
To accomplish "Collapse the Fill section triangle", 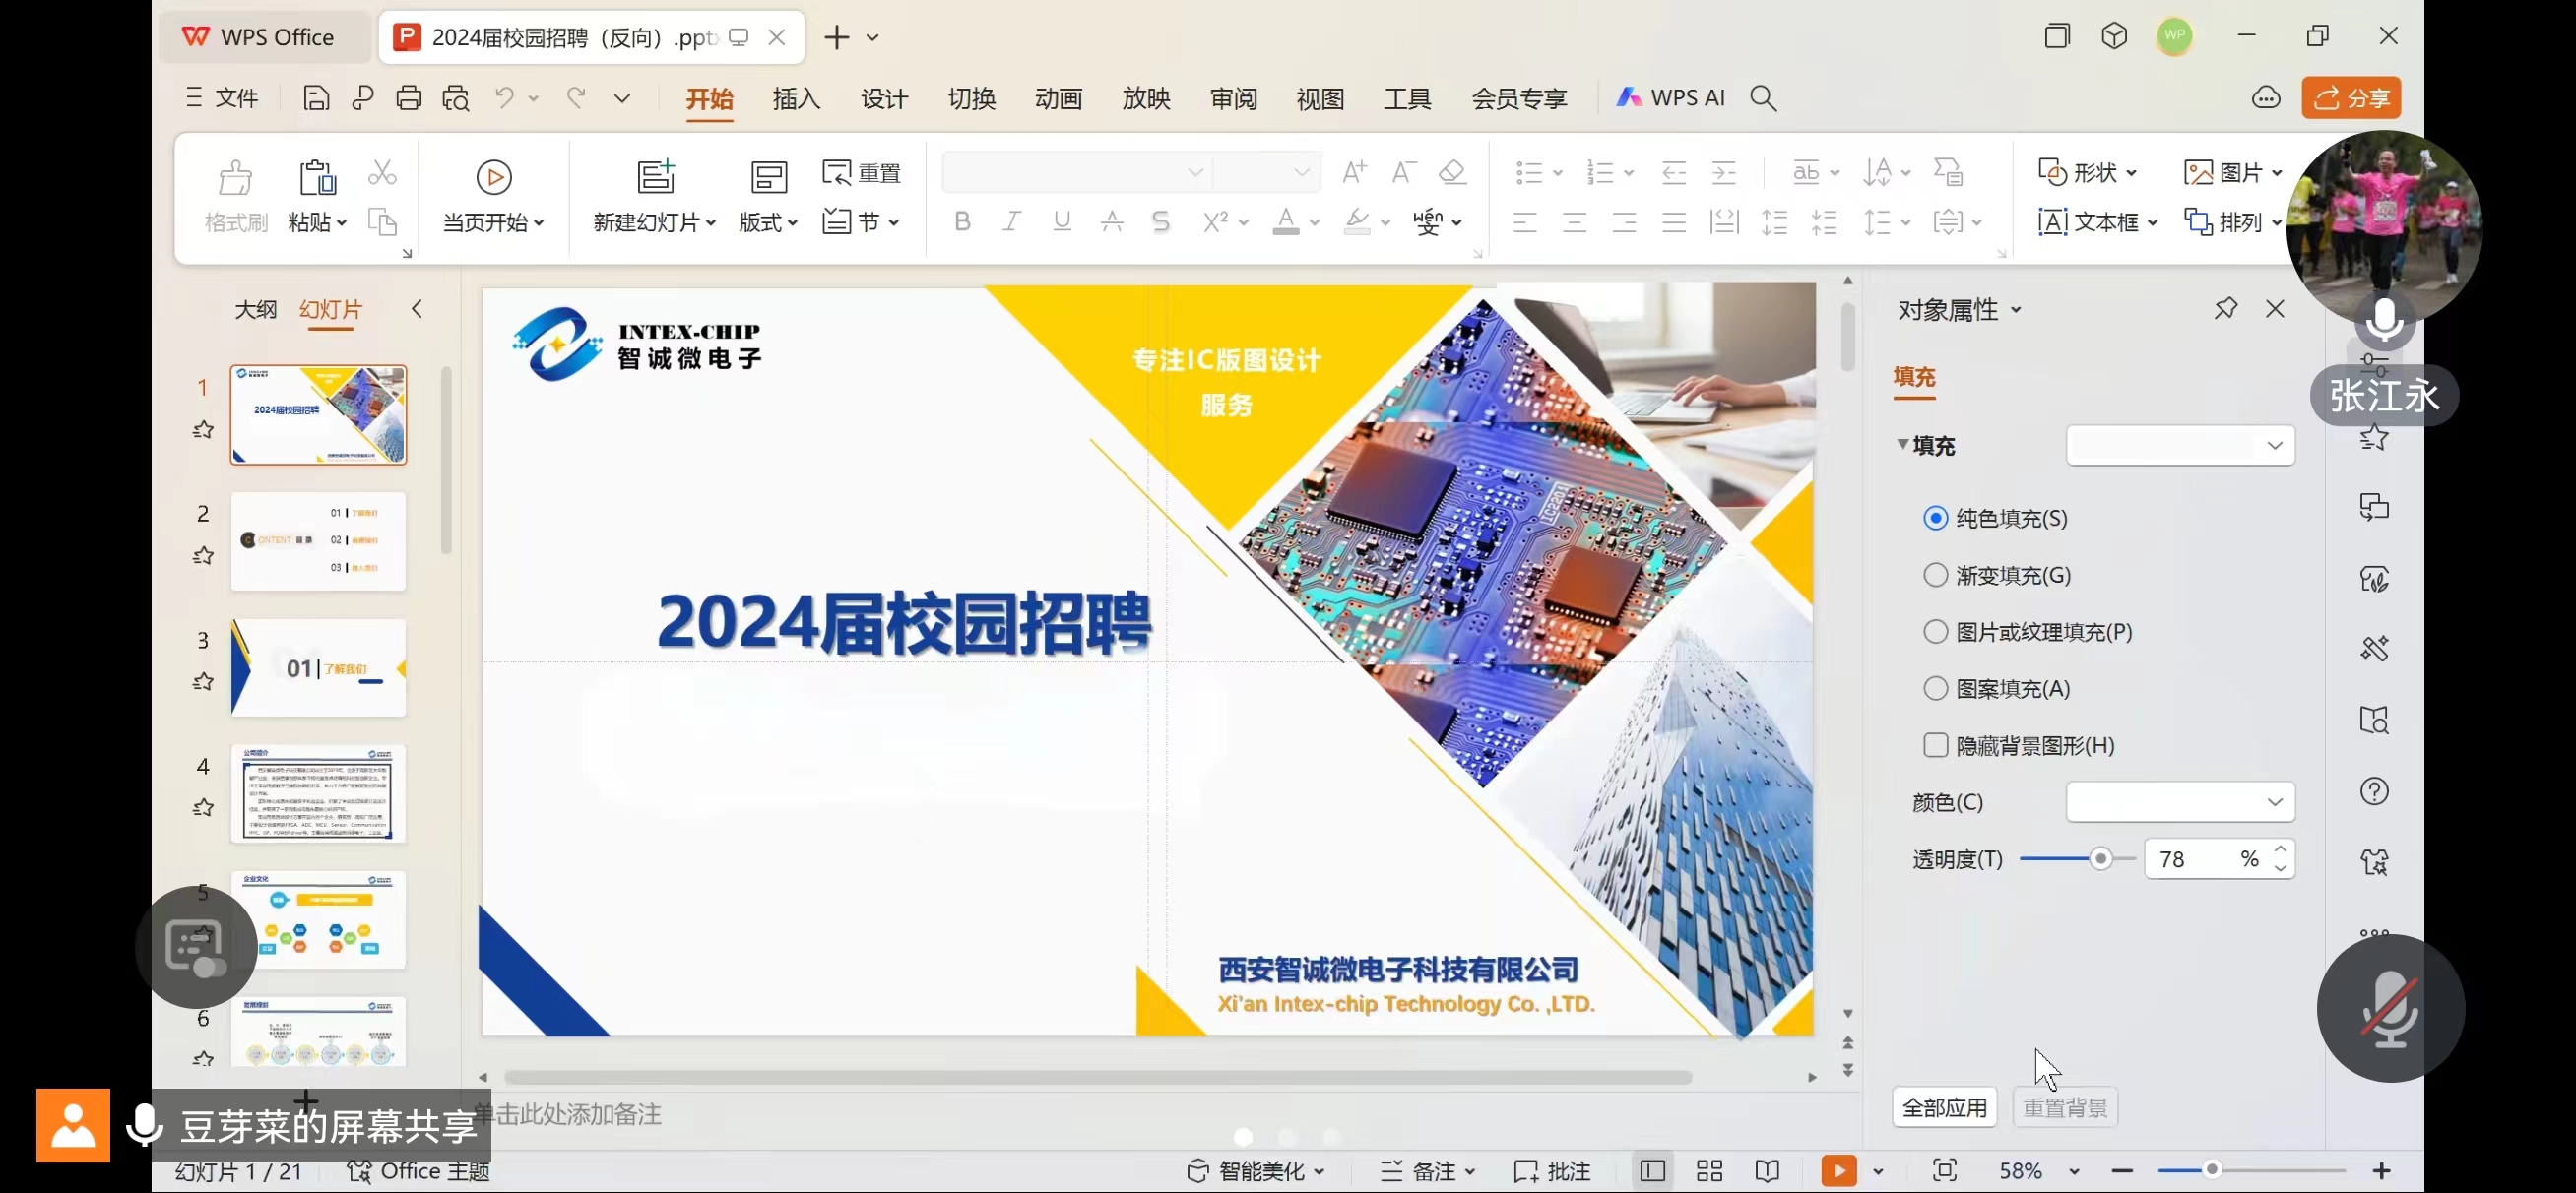I will pyautogui.click(x=1903, y=444).
